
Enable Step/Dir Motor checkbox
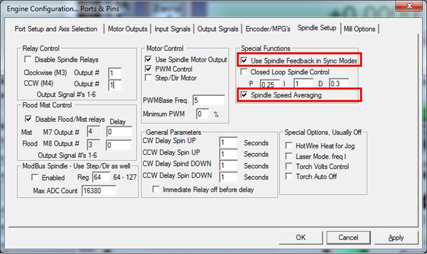pos(148,78)
